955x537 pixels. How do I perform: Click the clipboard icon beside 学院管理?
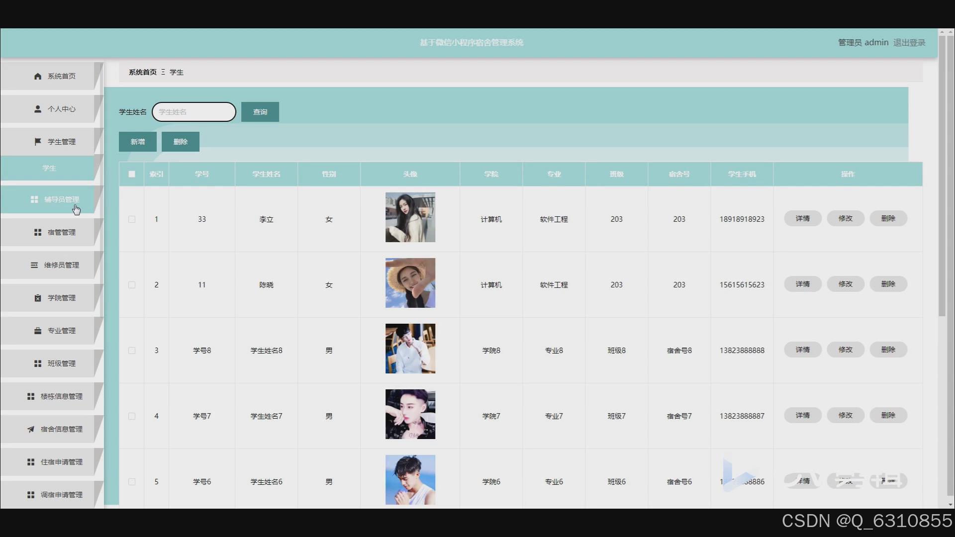click(x=38, y=298)
